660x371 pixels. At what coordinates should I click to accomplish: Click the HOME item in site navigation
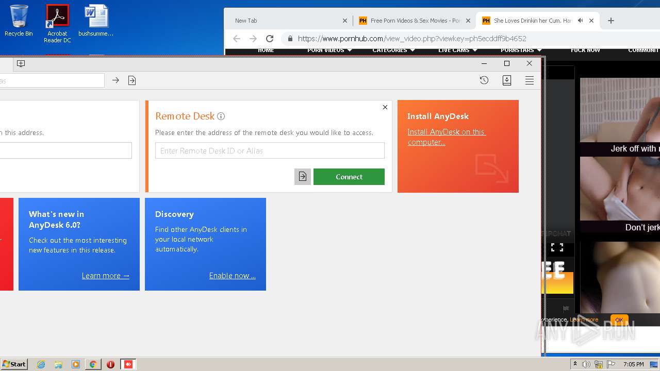[266, 50]
